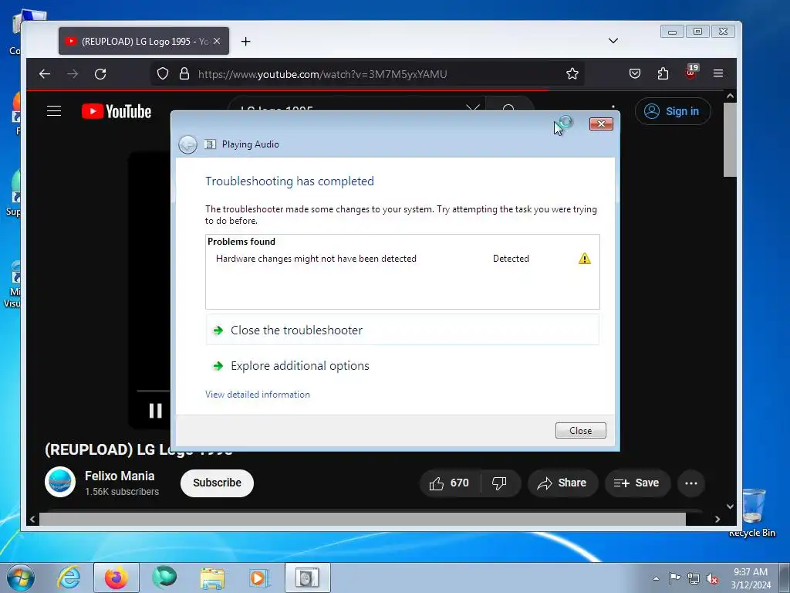Screen dimensions: 790x593
Task: Select the (REUPLOAD) LG Logo 1995 tab
Action: click(143, 42)
